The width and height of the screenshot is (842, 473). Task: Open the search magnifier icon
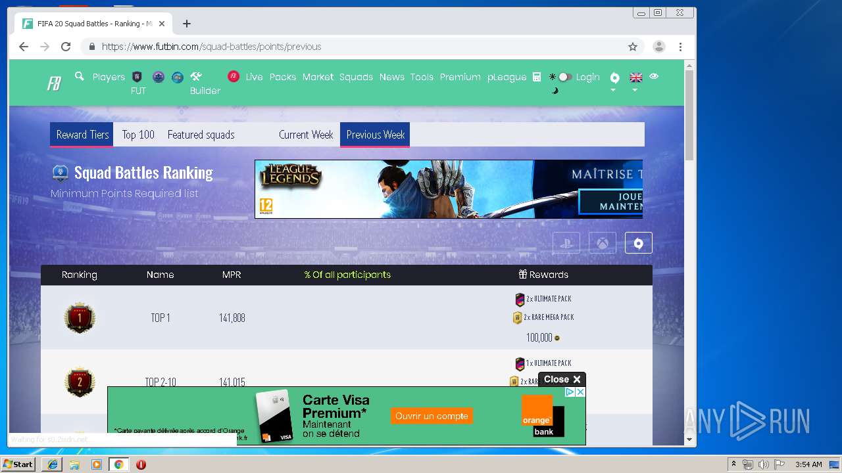(80, 76)
